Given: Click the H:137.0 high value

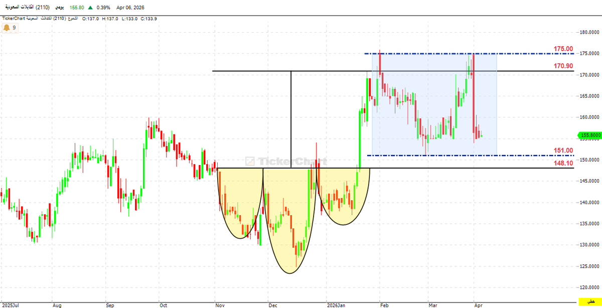Looking at the screenshot, I should pos(110,18).
